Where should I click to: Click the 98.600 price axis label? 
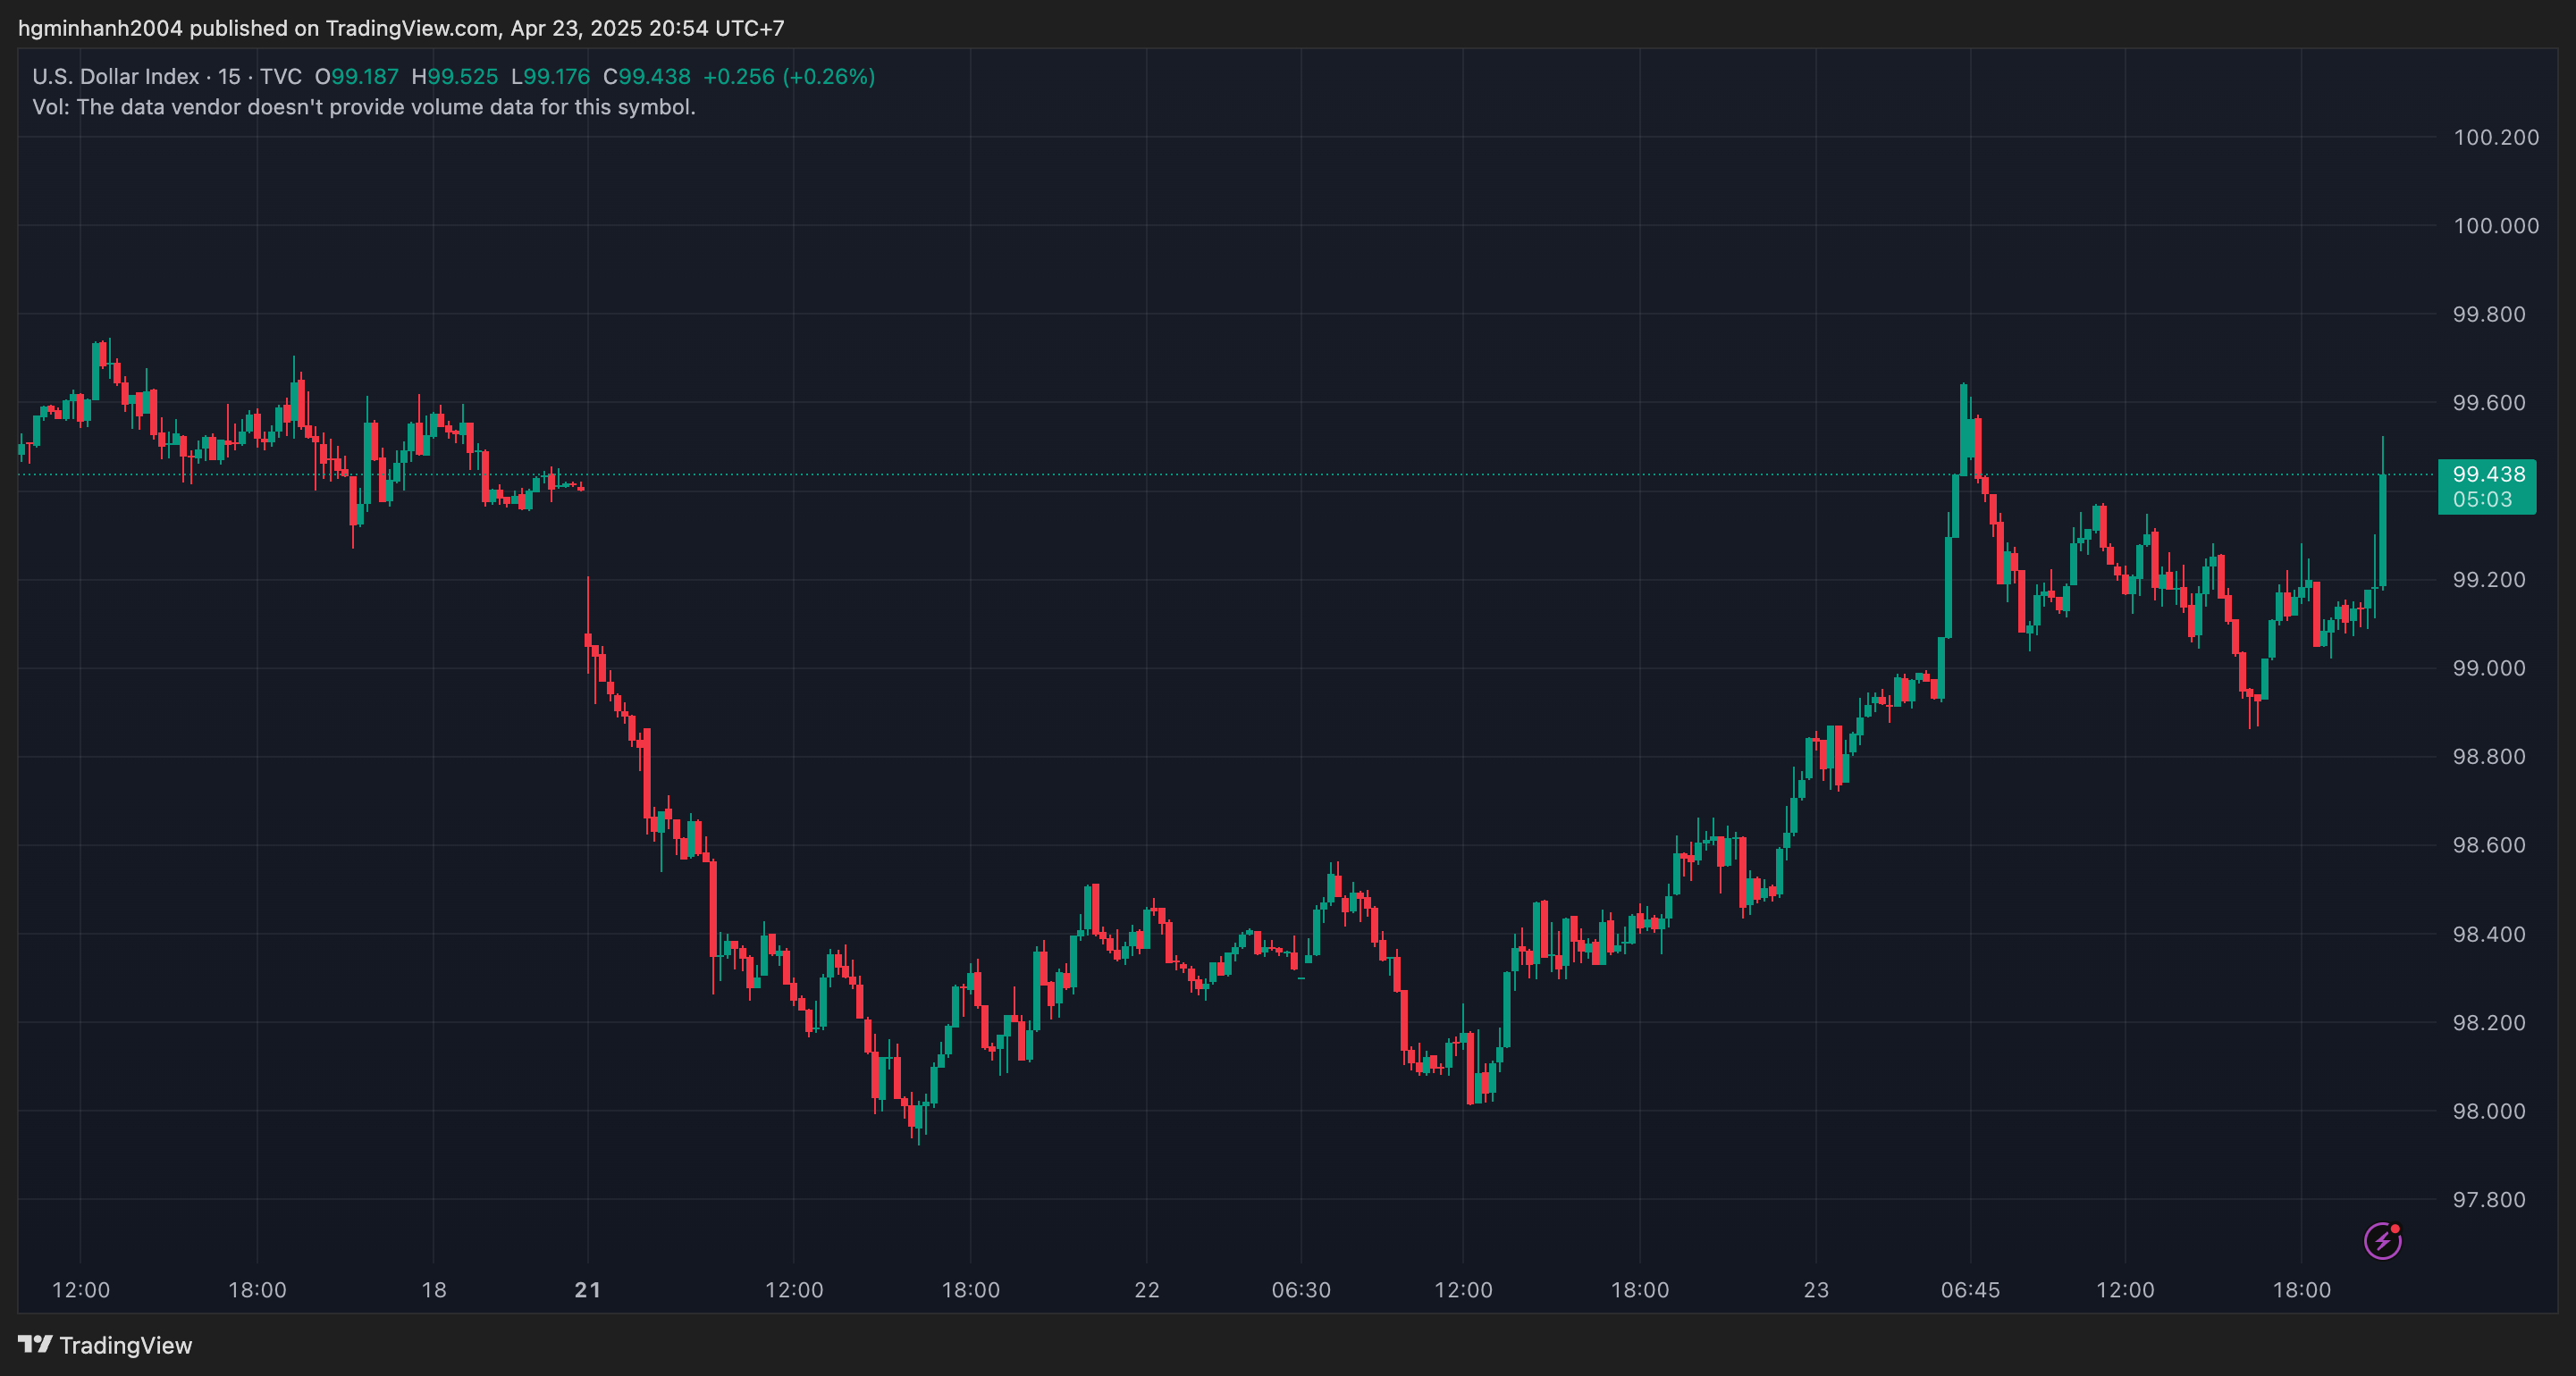[x=2489, y=846]
